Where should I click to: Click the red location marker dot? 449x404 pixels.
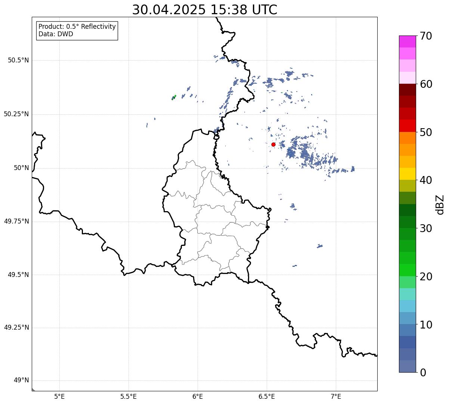click(x=273, y=144)
